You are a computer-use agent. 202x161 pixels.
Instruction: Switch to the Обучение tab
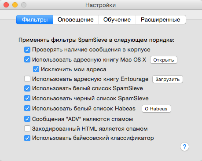pyautogui.click(x=117, y=20)
